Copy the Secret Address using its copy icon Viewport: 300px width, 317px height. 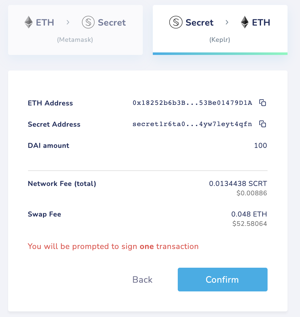coord(263,124)
